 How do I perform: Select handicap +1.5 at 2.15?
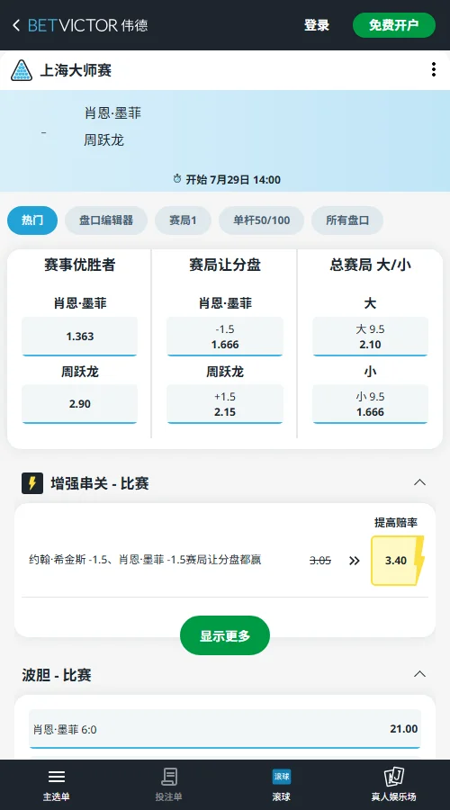[225, 404]
